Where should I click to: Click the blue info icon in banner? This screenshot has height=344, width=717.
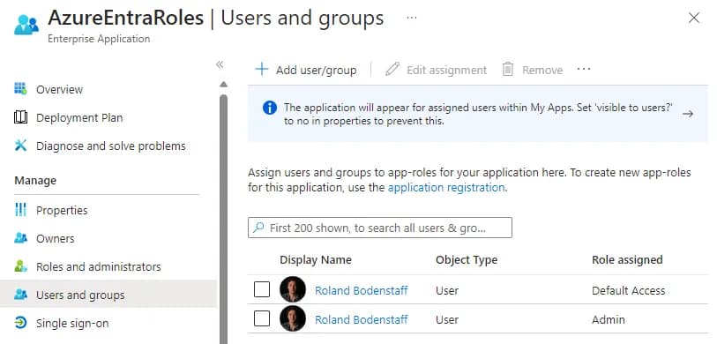[x=270, y=108]
